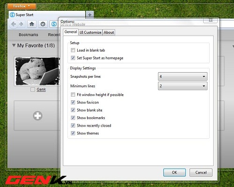Open a new tab with plus button
Viewport: 234px width, 187px height.
click(90, 15)
